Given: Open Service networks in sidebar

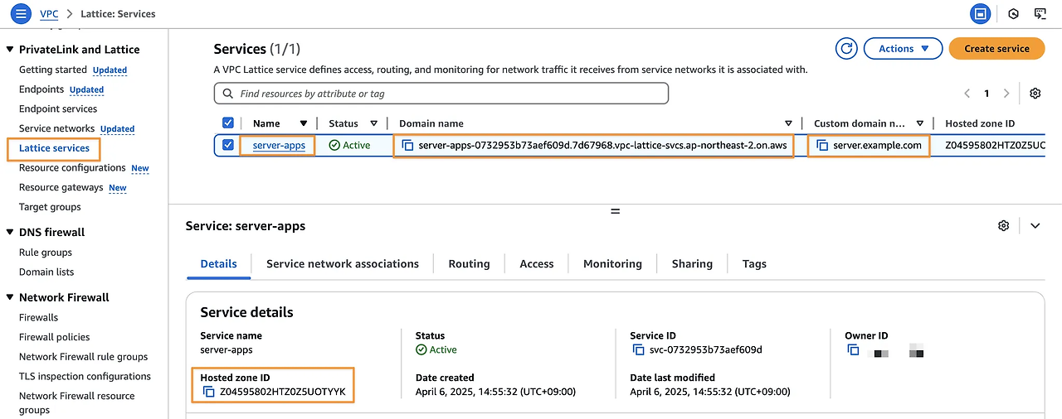Looking at the screenshot, I should click(56, 128).
